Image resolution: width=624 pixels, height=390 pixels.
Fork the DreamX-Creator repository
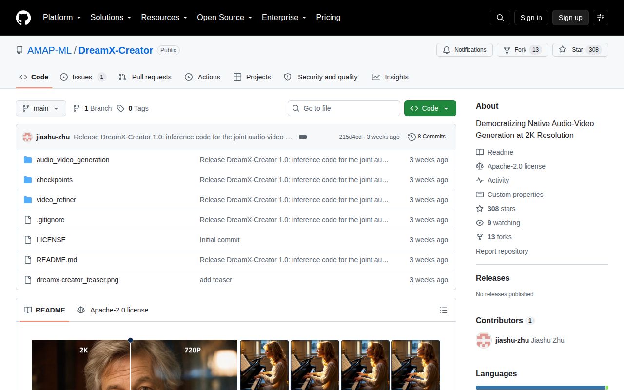click(x=522, y=50)
